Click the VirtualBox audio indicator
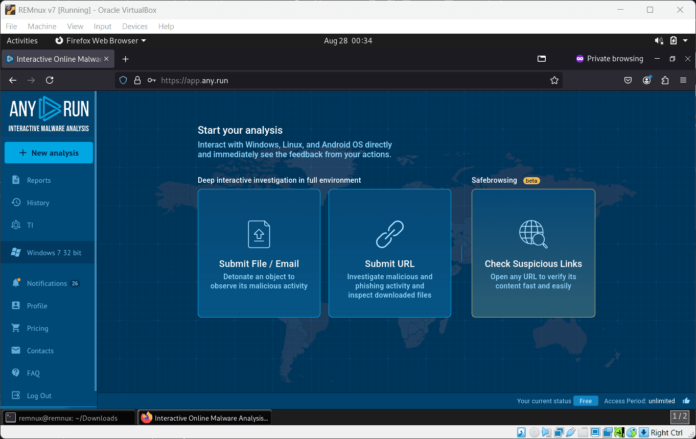 coord(546,432)
